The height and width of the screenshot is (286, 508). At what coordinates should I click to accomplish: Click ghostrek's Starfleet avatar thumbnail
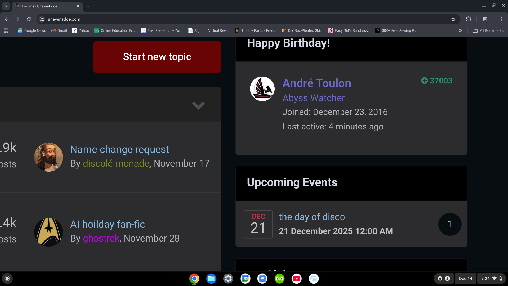(x=48, y=232)
